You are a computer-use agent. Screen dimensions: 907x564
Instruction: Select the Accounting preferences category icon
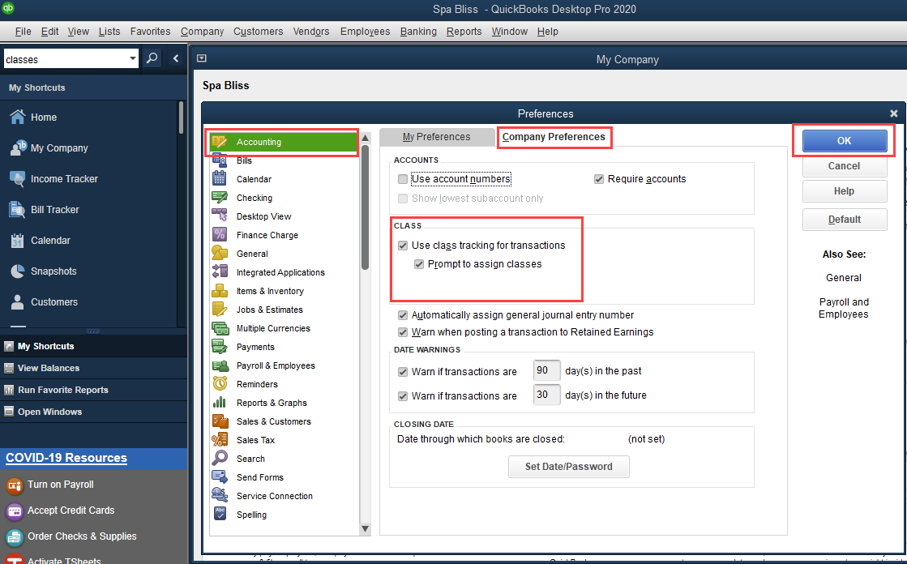(219, 142)
